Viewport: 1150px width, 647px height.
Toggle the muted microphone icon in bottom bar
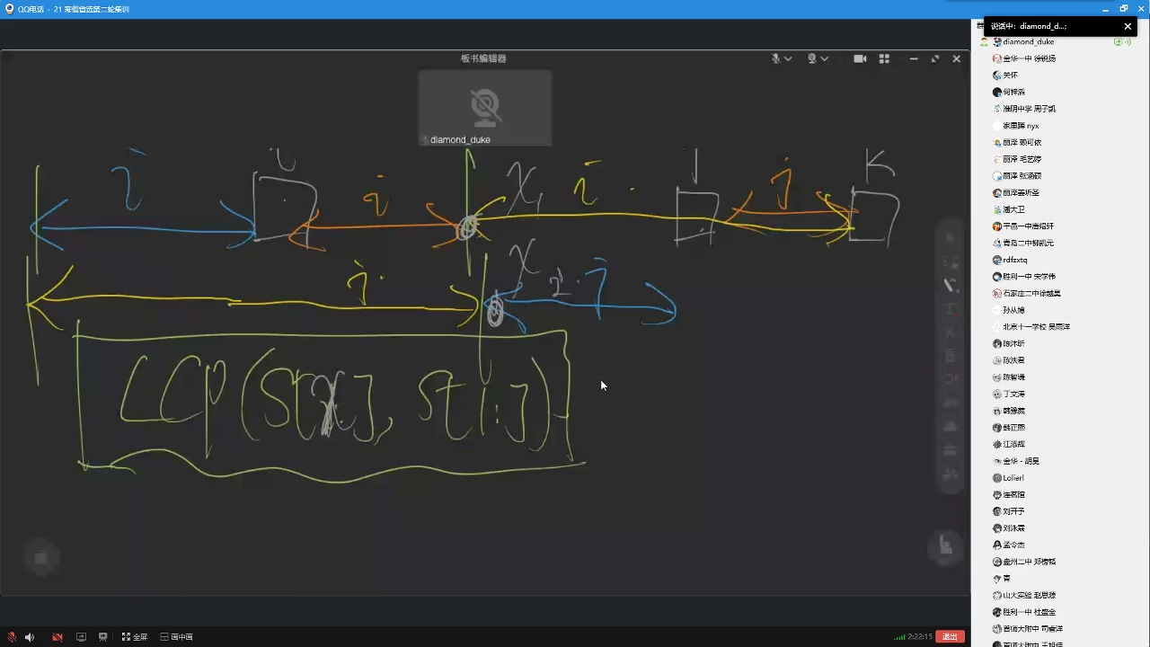tap(11, 637)
